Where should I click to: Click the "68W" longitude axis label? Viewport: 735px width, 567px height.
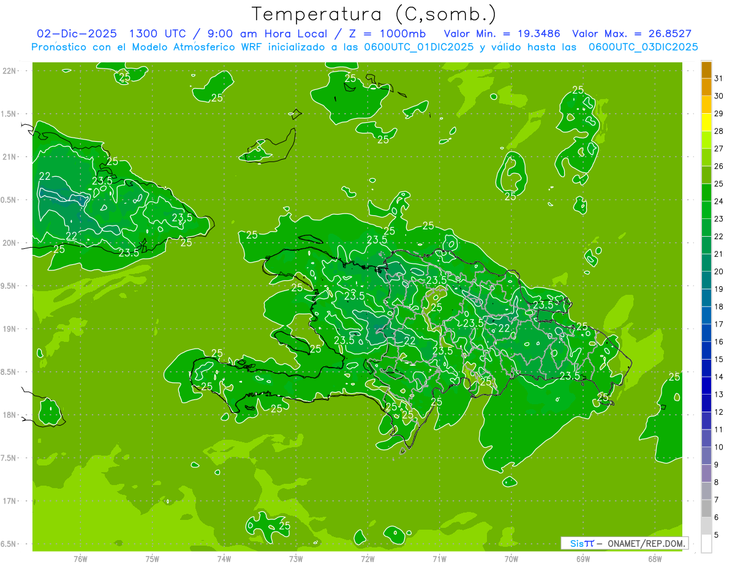[655, 559]
